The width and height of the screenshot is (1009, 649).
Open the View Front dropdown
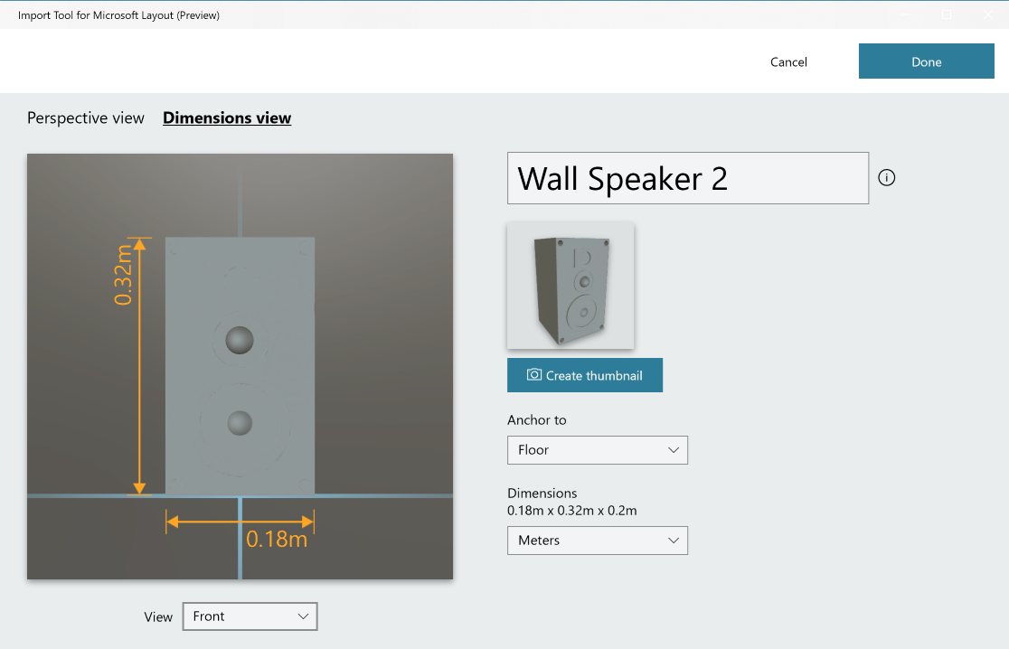pyautogui.click(x=250, y=616)
